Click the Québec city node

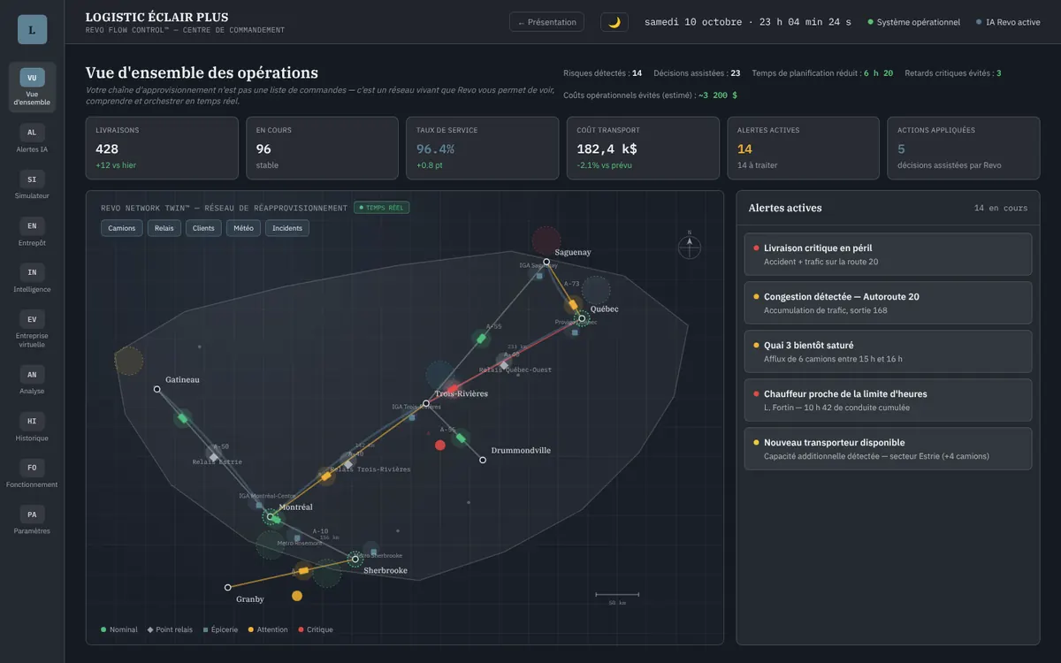click(582, 318)
